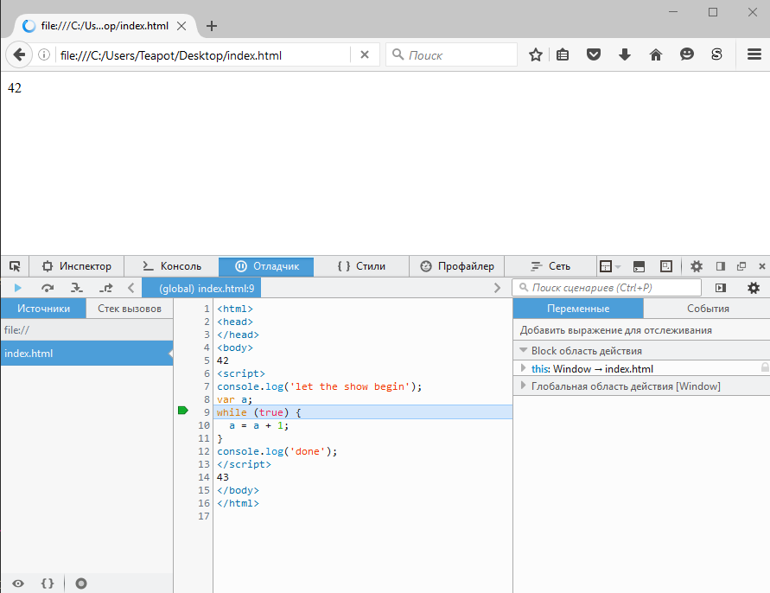This screenshot has width=770, height=593.
Task: Step into the function call
Action: click(76, 288)
